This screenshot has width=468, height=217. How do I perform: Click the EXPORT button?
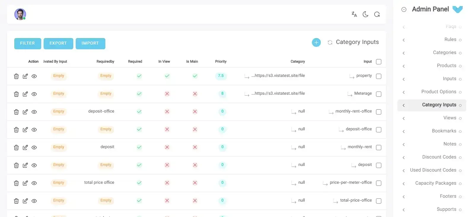[x=58, y=43]
